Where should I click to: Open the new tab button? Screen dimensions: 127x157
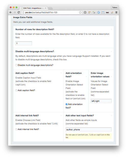(x=50, y=8)
